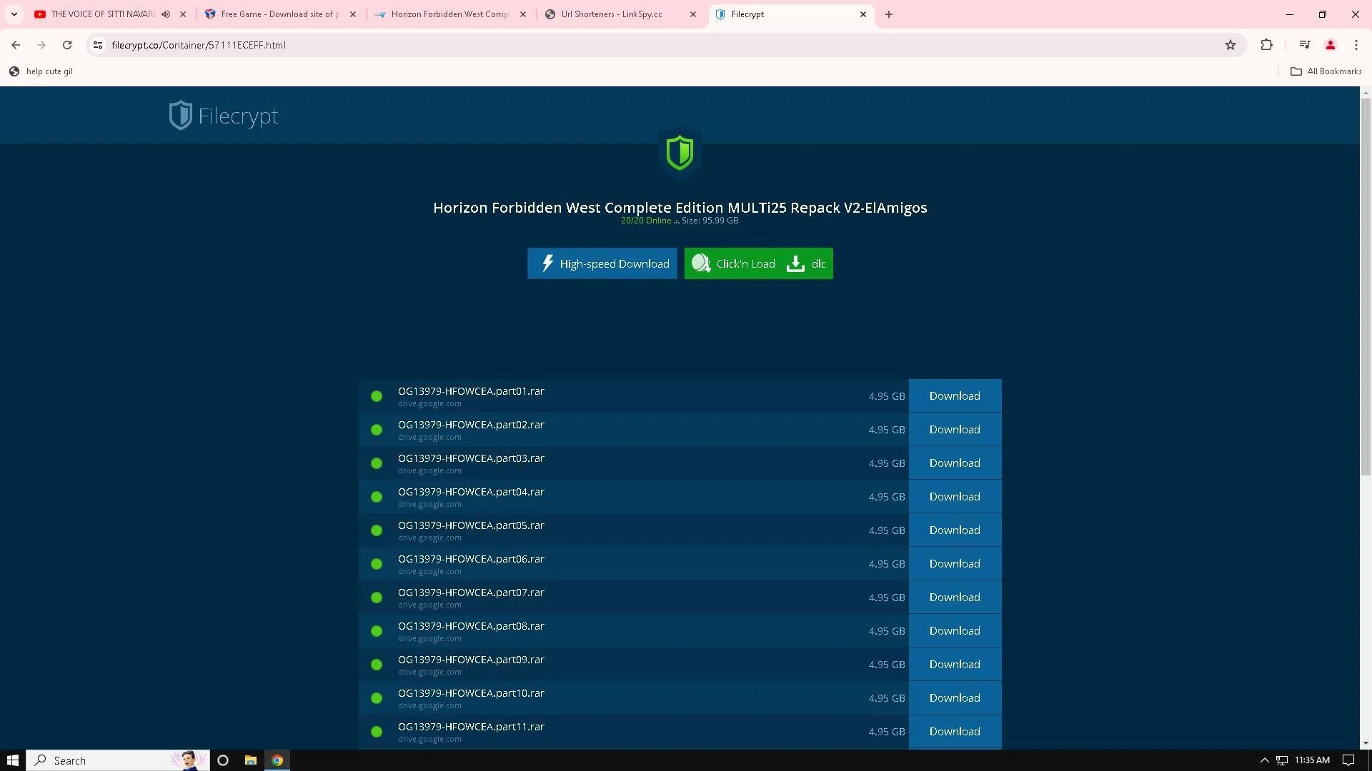This screenshot has width=1372, height=771.
Task: Open the help cute gil bookmark
Action: (x=41, y=71)
